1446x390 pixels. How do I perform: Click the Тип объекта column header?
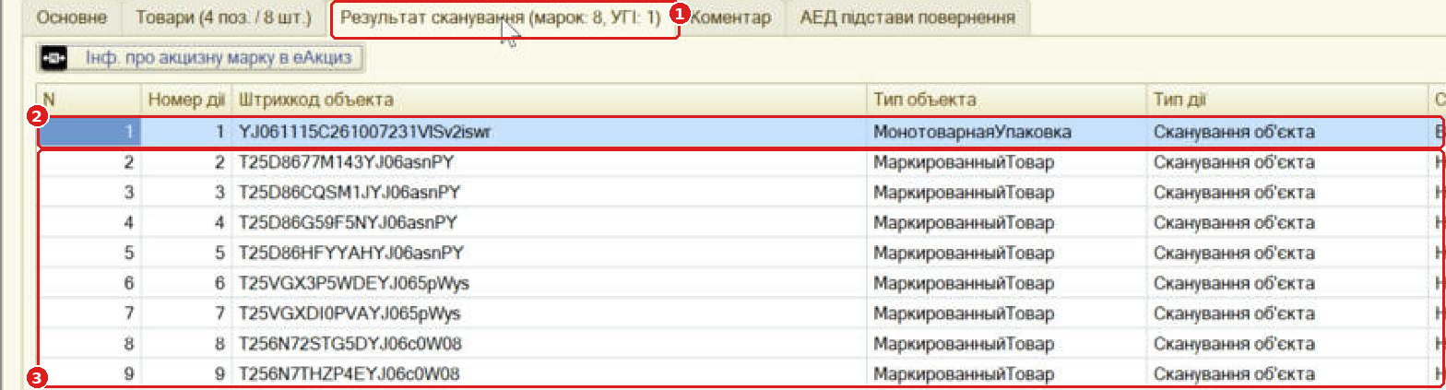click(1007, 99)
